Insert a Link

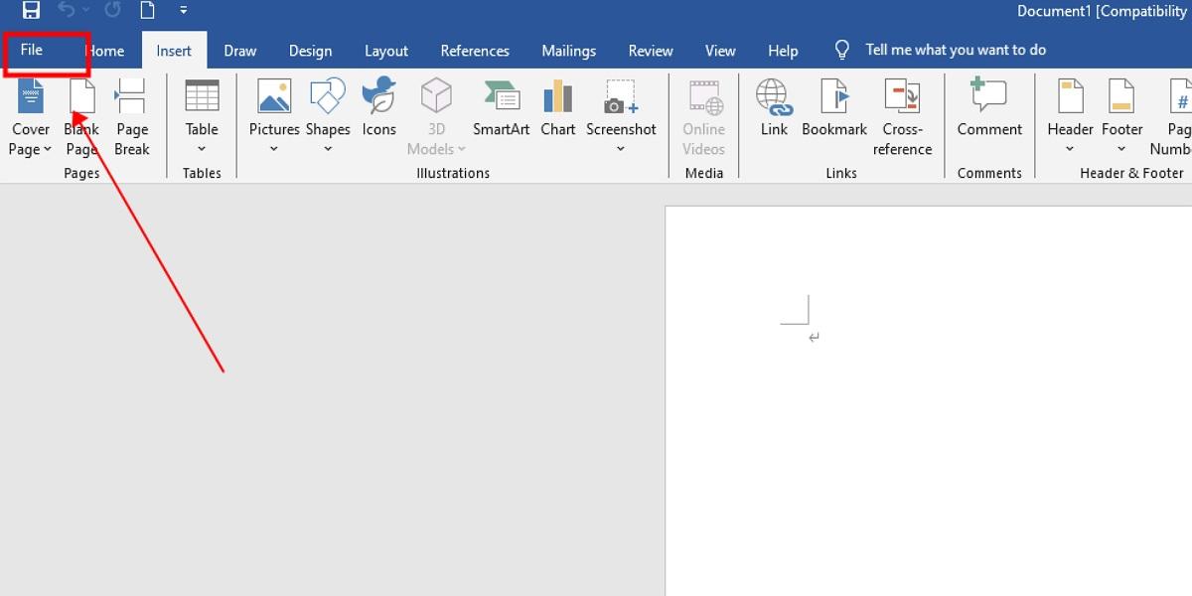pyautogui.click(x=773, y=109)
